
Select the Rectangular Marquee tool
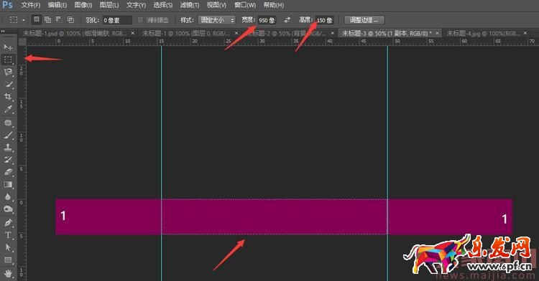8,59
